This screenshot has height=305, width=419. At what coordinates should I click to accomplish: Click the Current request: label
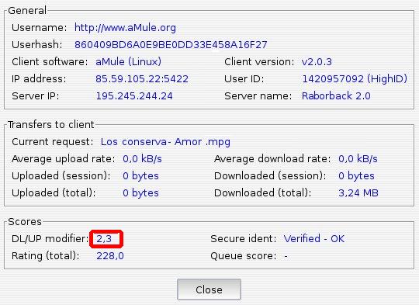click(53, 142)
